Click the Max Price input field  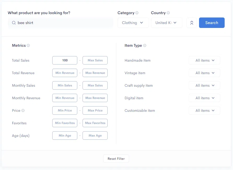tap(95, 110)
